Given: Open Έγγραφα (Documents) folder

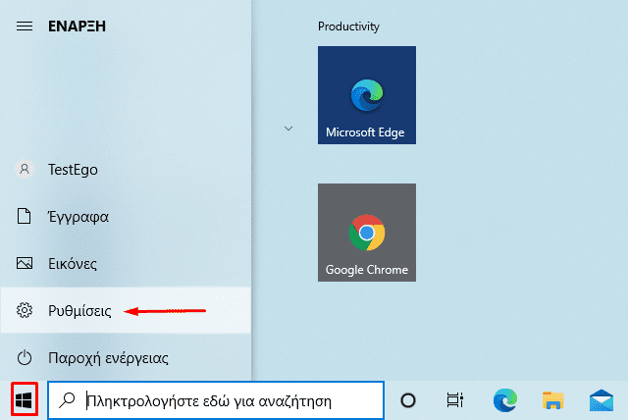Looking at the screenshot, I should [126, 217].
